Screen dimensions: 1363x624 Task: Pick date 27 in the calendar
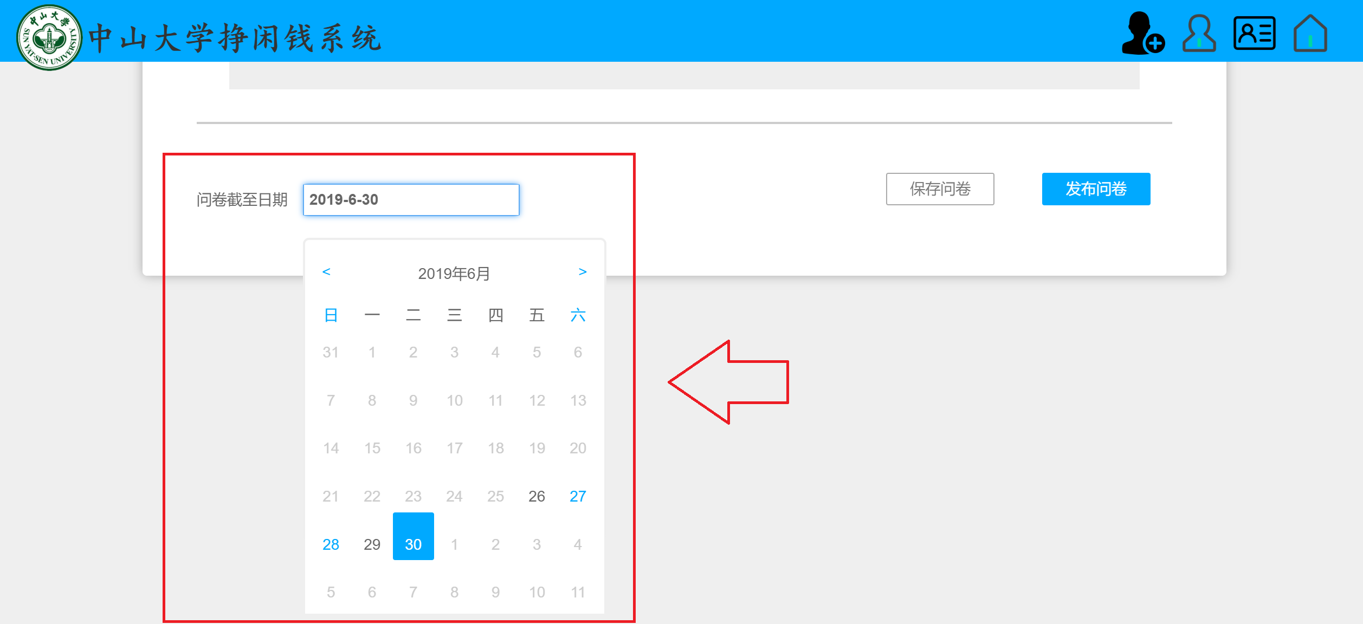(578, 496)
